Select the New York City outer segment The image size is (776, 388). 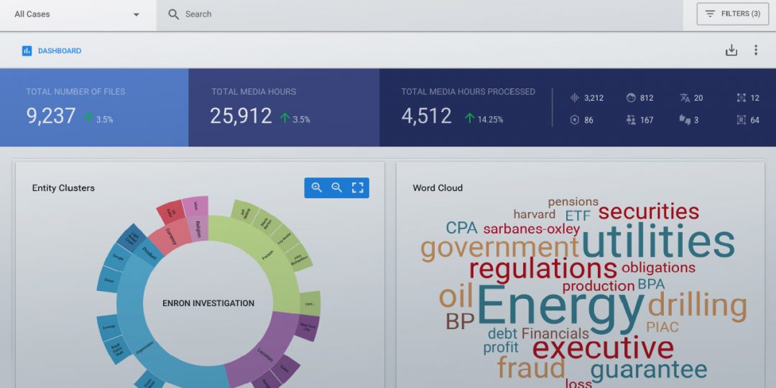click(308, 328)
